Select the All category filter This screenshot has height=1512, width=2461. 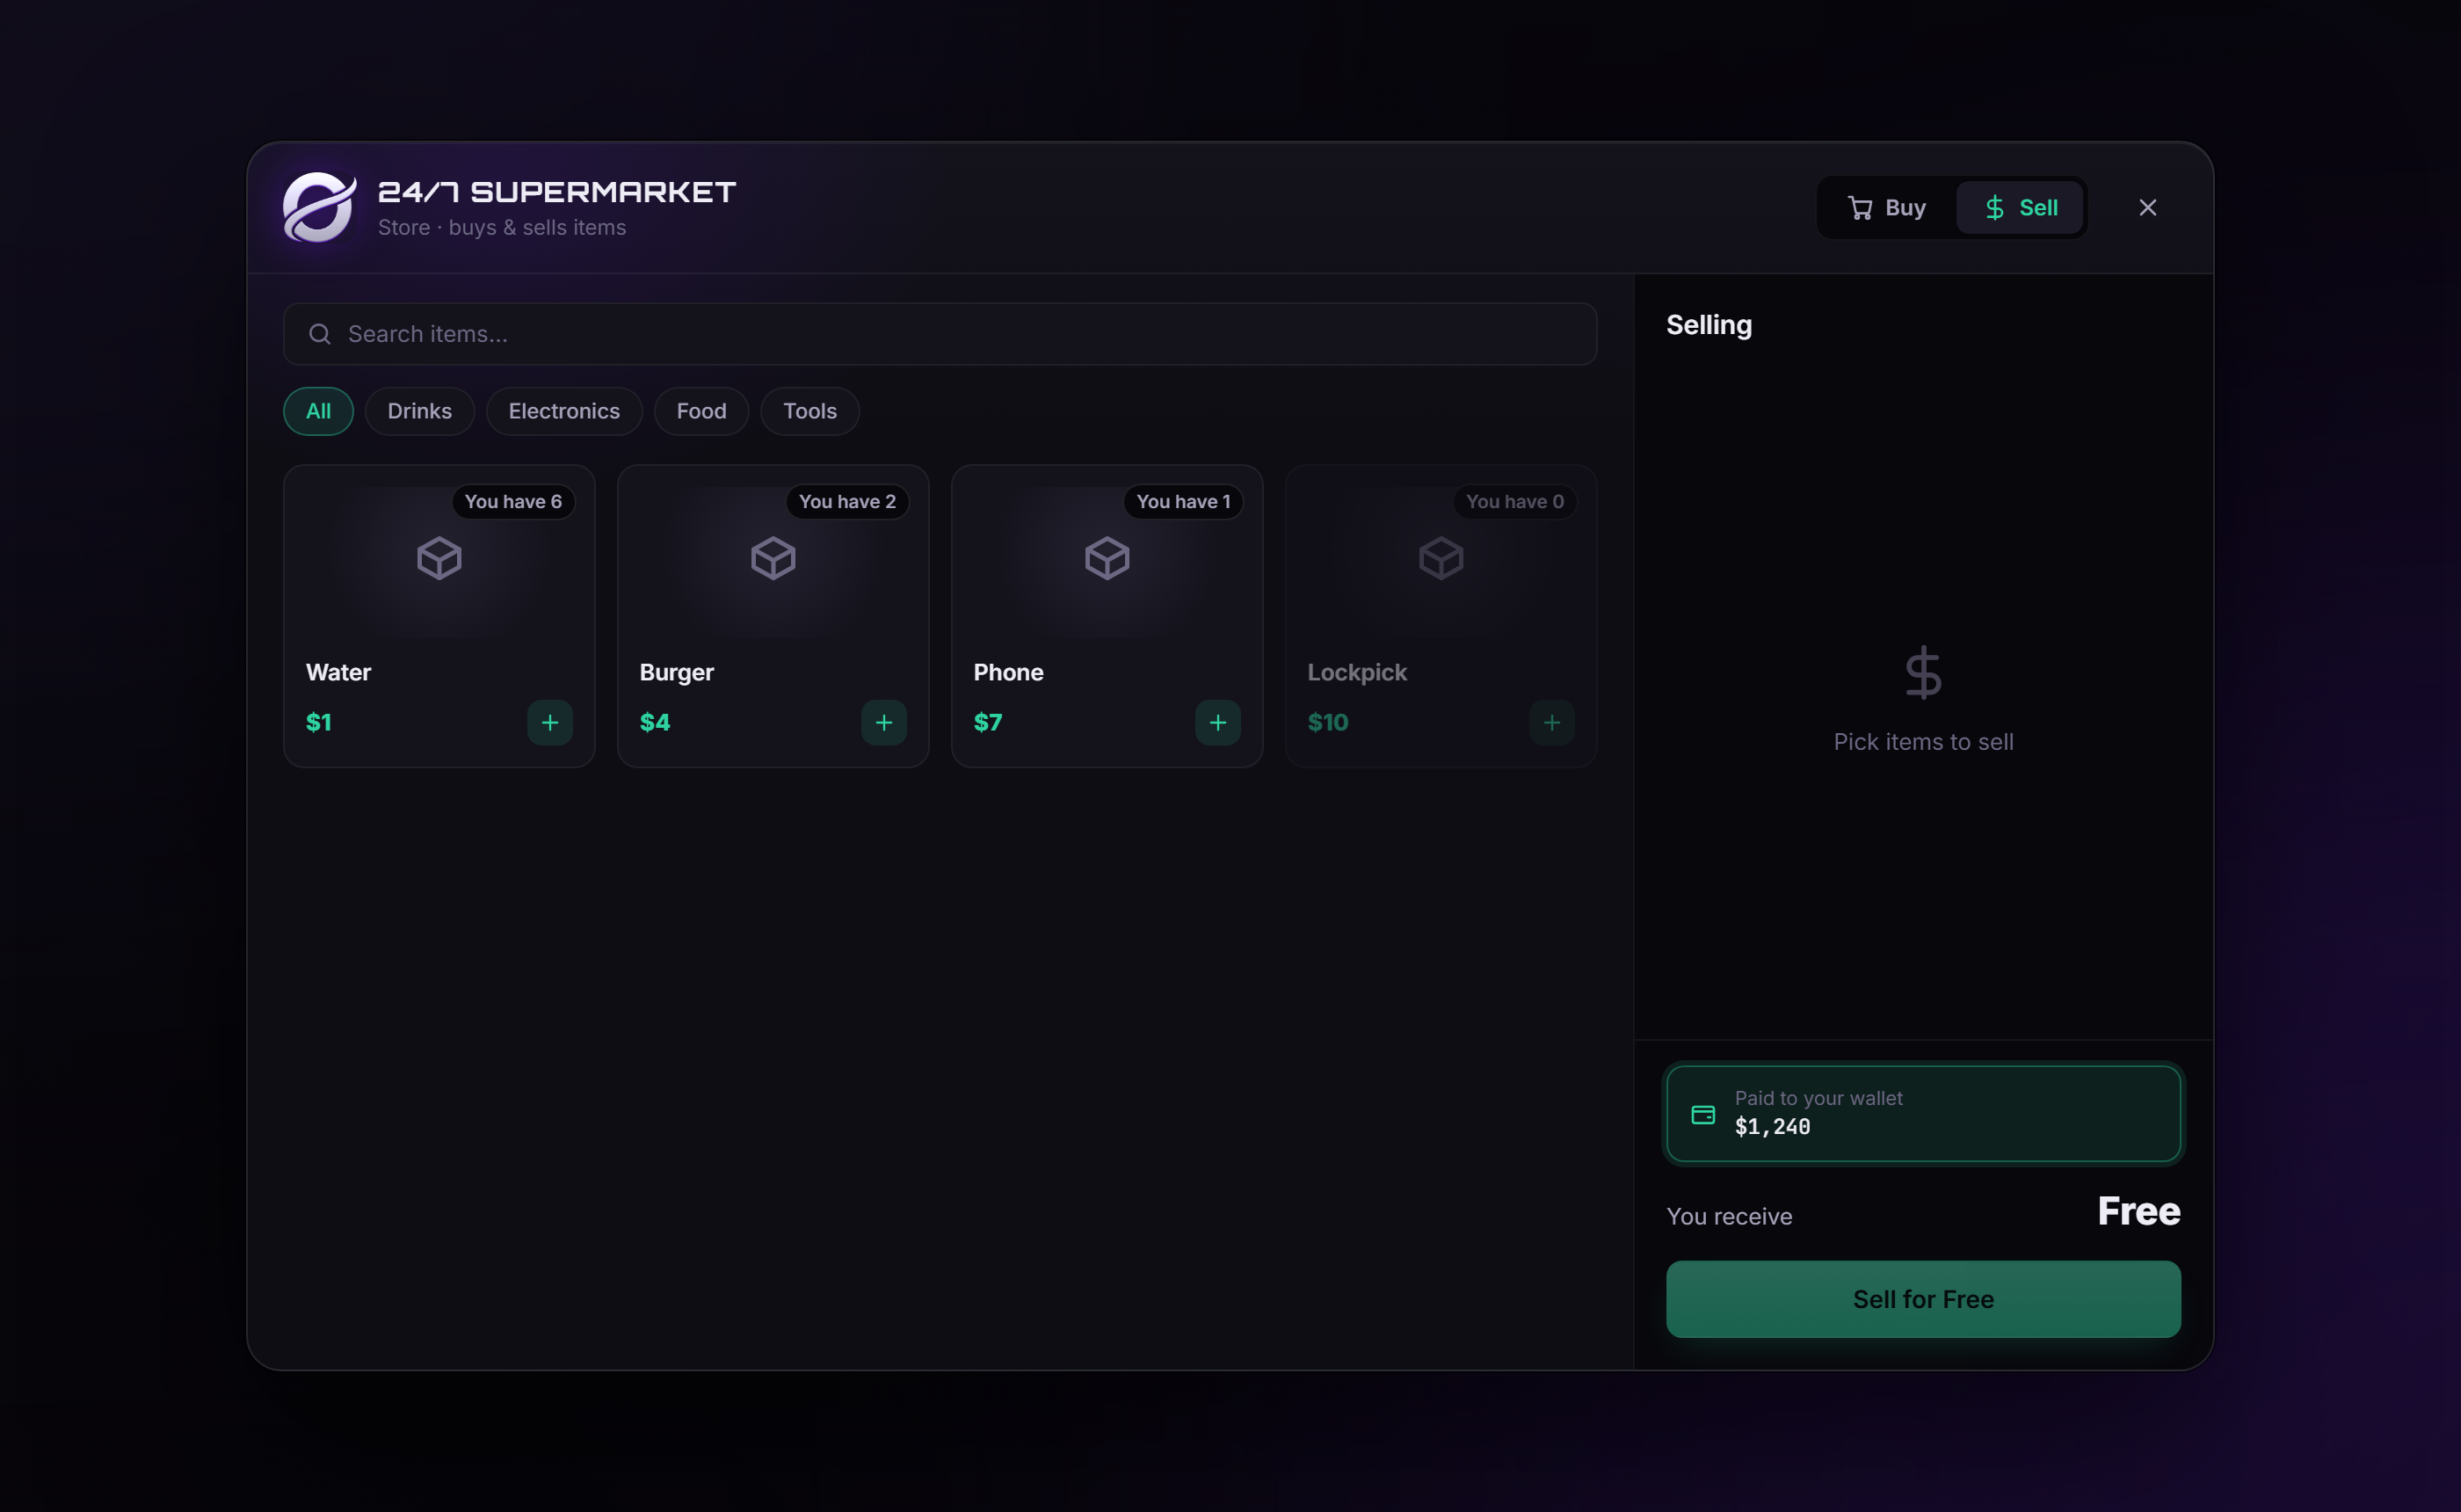(318, 411)
